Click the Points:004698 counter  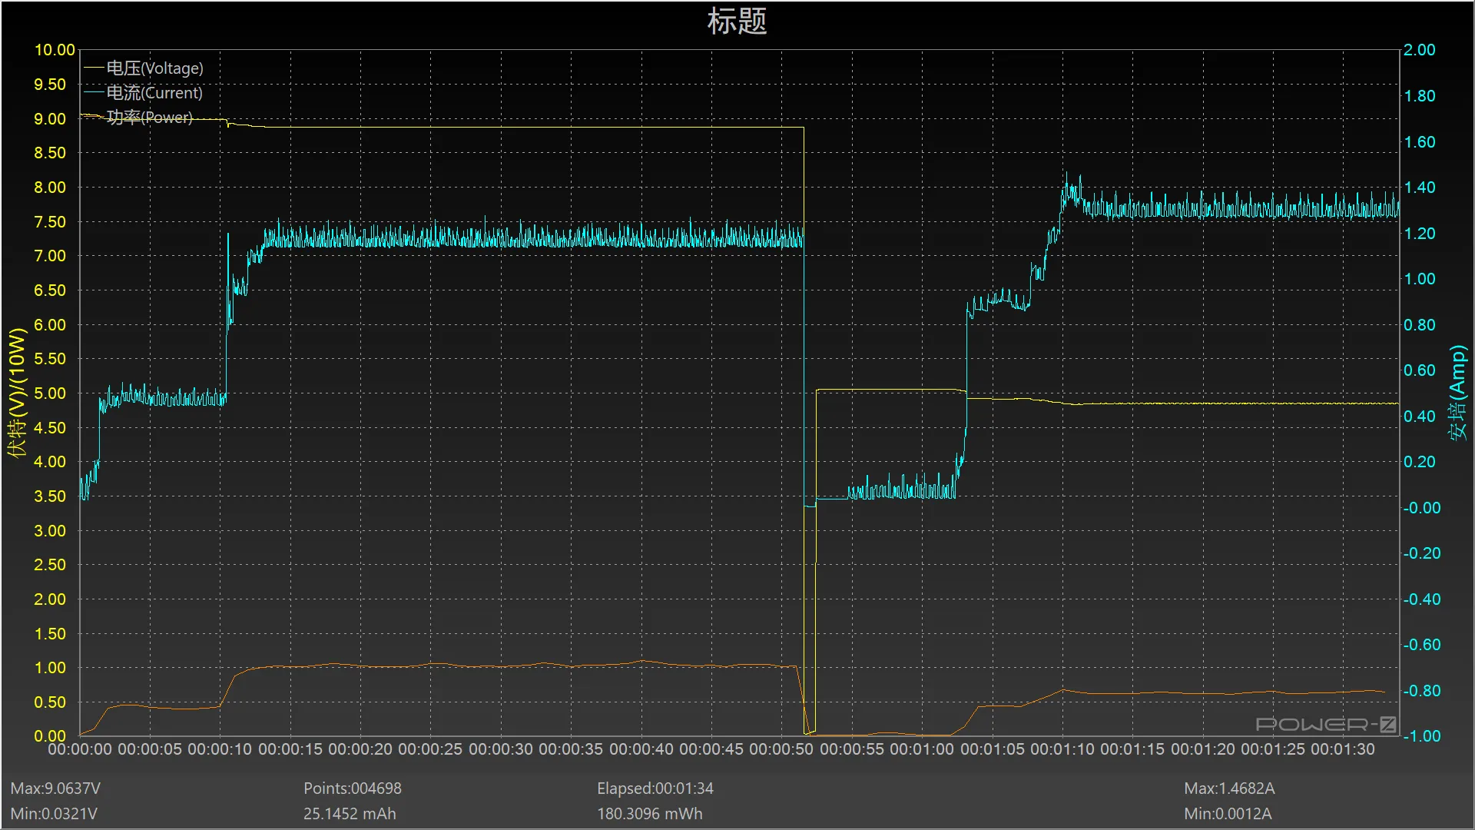pyautogui.click(x=352, y=788)
